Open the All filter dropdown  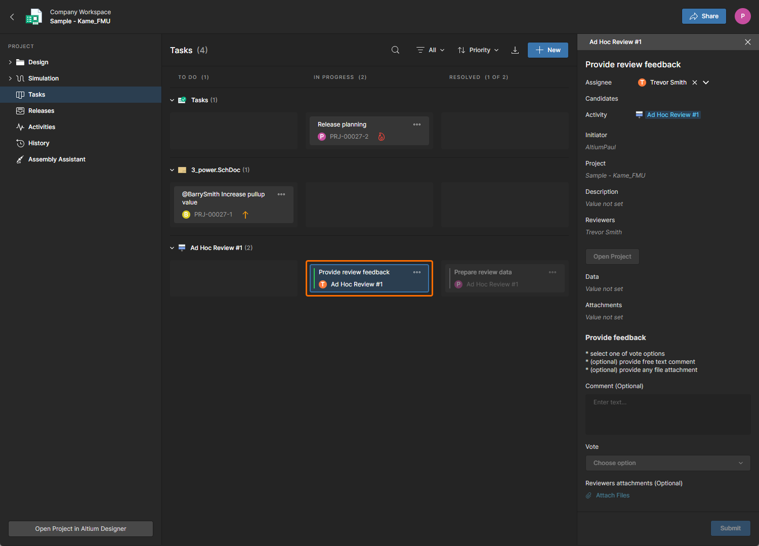[431, 50]
